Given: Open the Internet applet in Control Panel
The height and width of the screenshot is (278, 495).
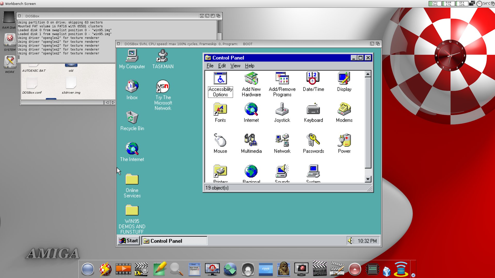Looking at the screenshot, I should [x=251, y=113].
